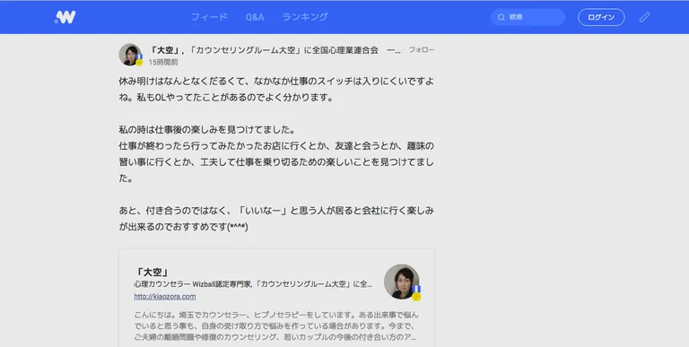Click the medal badge on small avatar
This screenshot has width=689, height=347.
139,60
